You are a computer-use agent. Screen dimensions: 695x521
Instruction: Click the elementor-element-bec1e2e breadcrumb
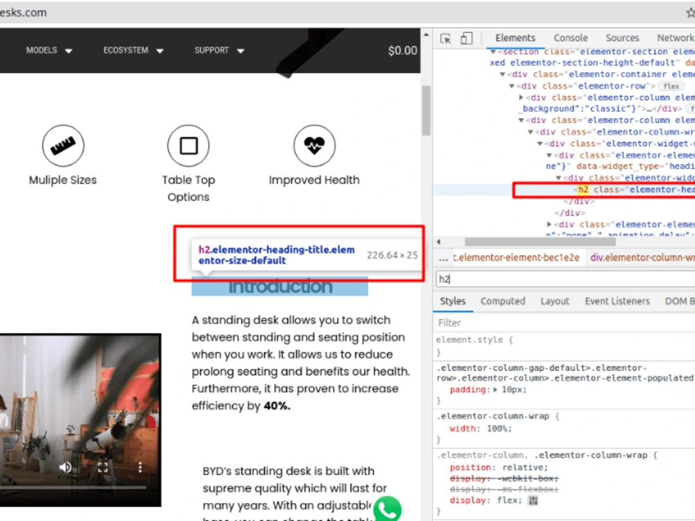tap(516, 258)
